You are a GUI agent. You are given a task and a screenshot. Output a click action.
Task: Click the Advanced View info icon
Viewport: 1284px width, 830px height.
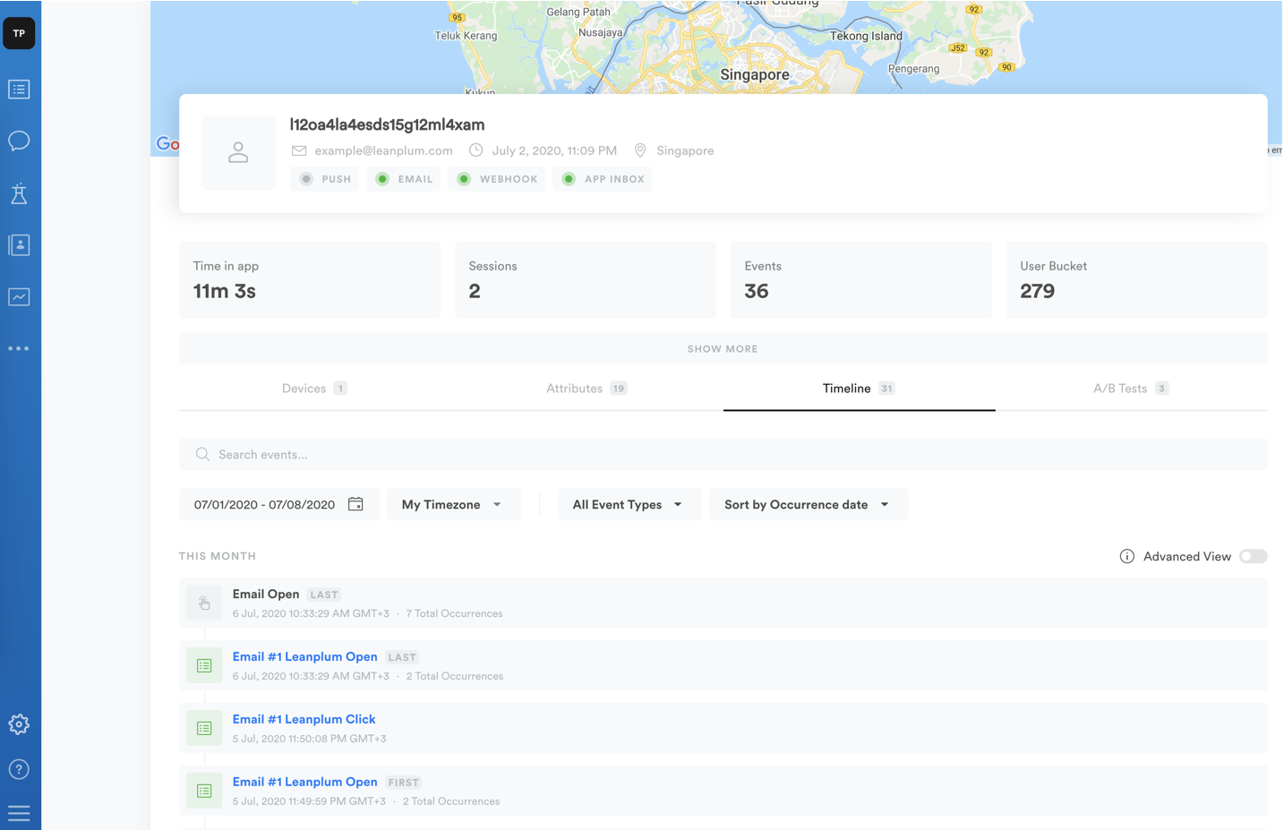coord(1127,556)
